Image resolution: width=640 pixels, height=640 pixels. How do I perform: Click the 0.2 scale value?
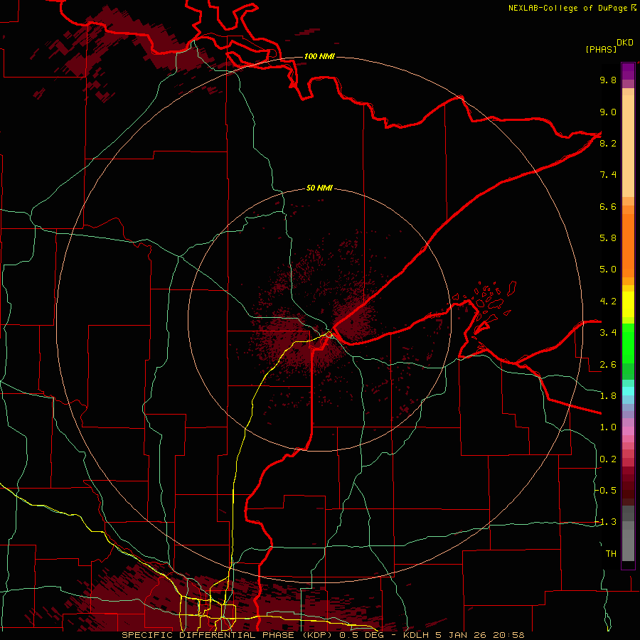click(x=608, y=459)
